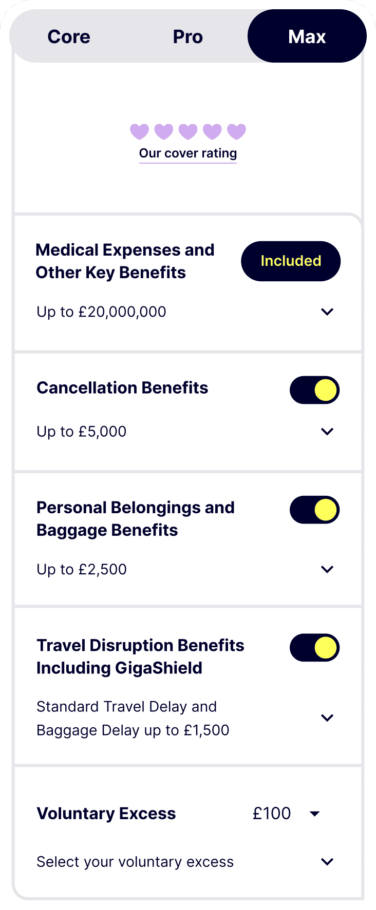Click the chevron beside Up to £2,500
Image resolution: width=376 pixels, height=910 pixels.
(x=327, y=569)
